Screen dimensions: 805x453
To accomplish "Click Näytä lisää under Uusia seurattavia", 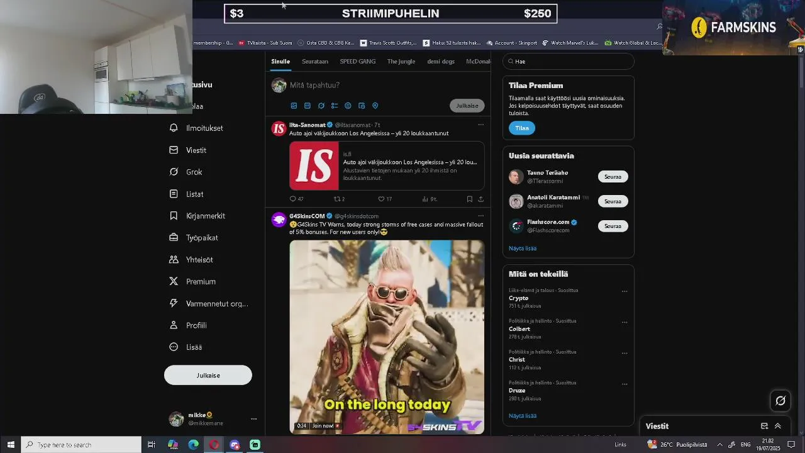I will click(x=523, y=249).
